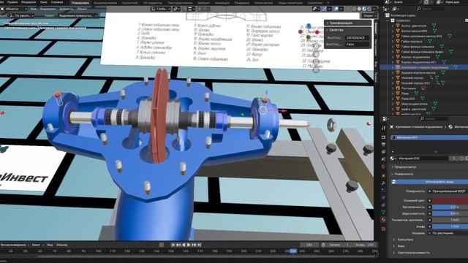This screenshot has height=263, width=468.
Task: Adjust the Шероховатость slider
Action: [450, 213]
